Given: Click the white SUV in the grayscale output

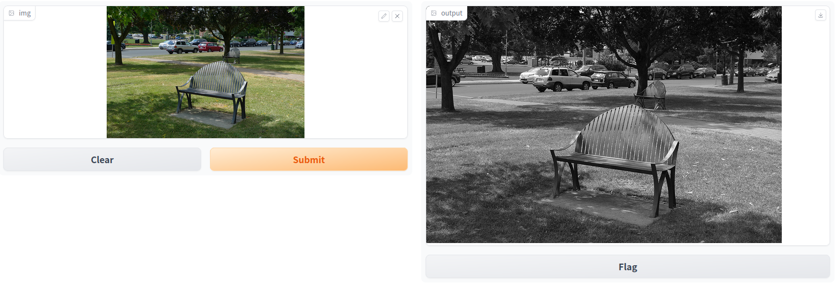Looking at the screenshot, I should point(561,79).
